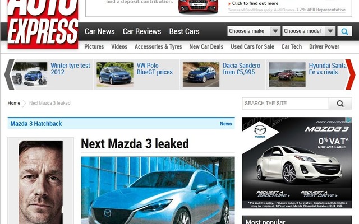Click Request a Test Drive in Mazda ad
This screenshot has height=224, width=359.
[319, 194]
